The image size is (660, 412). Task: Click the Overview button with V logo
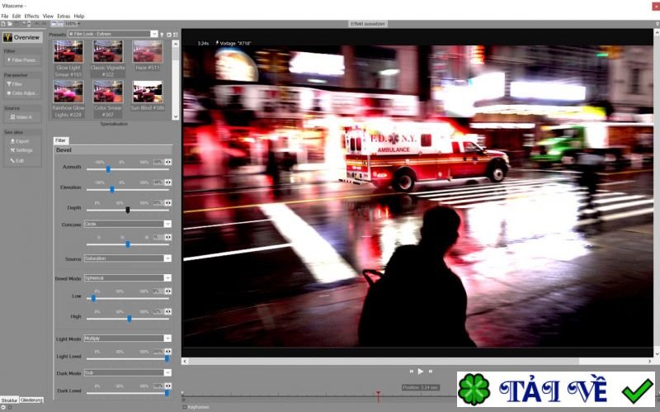coord(21,37)
